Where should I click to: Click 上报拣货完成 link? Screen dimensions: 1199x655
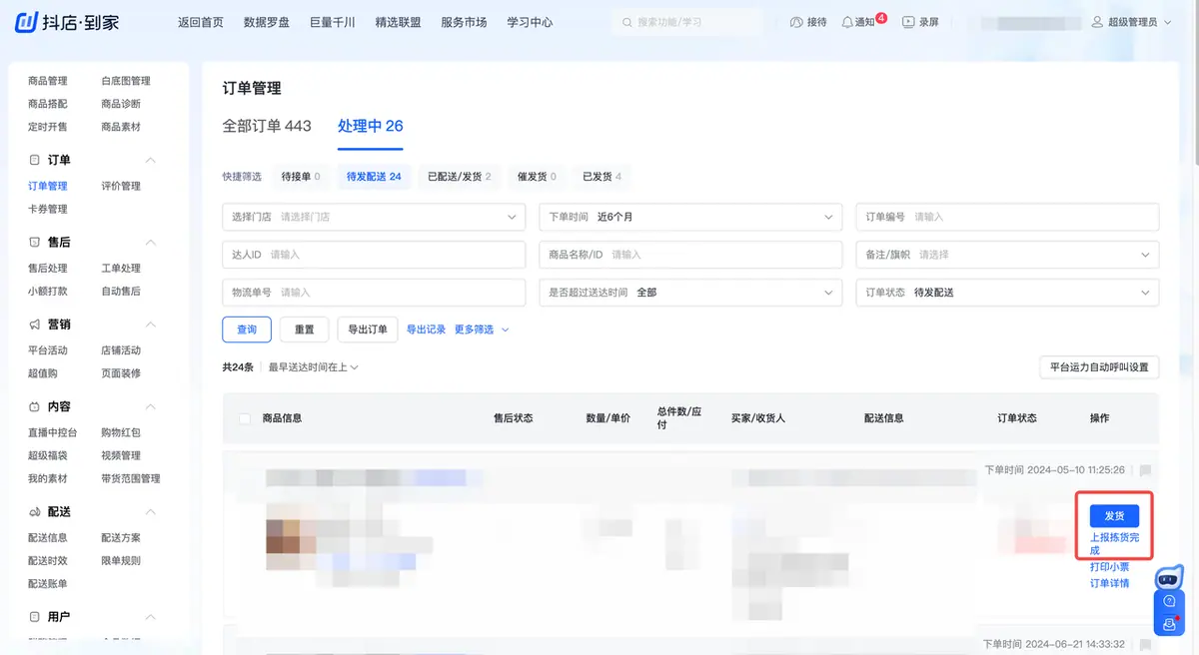(1114, 544)
